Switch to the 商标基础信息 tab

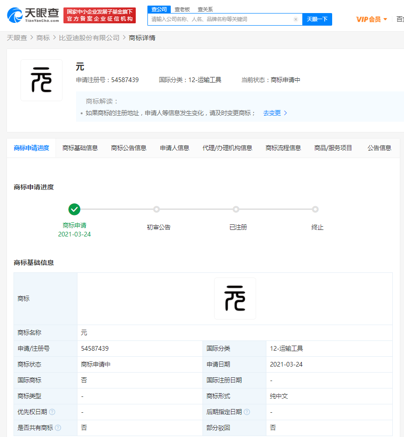pyautogui.click(x=80, y=148)
